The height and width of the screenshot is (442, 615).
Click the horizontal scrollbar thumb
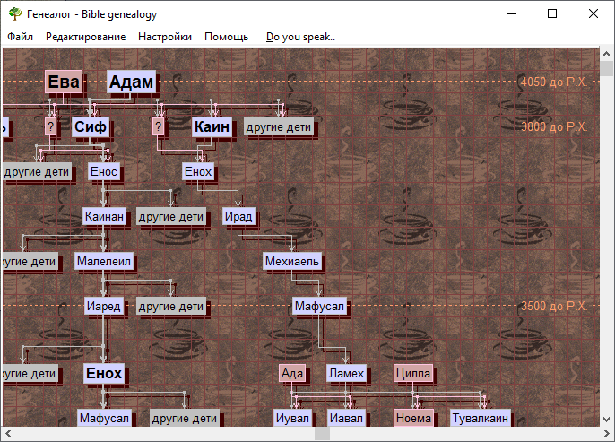(x=322, y=434)
